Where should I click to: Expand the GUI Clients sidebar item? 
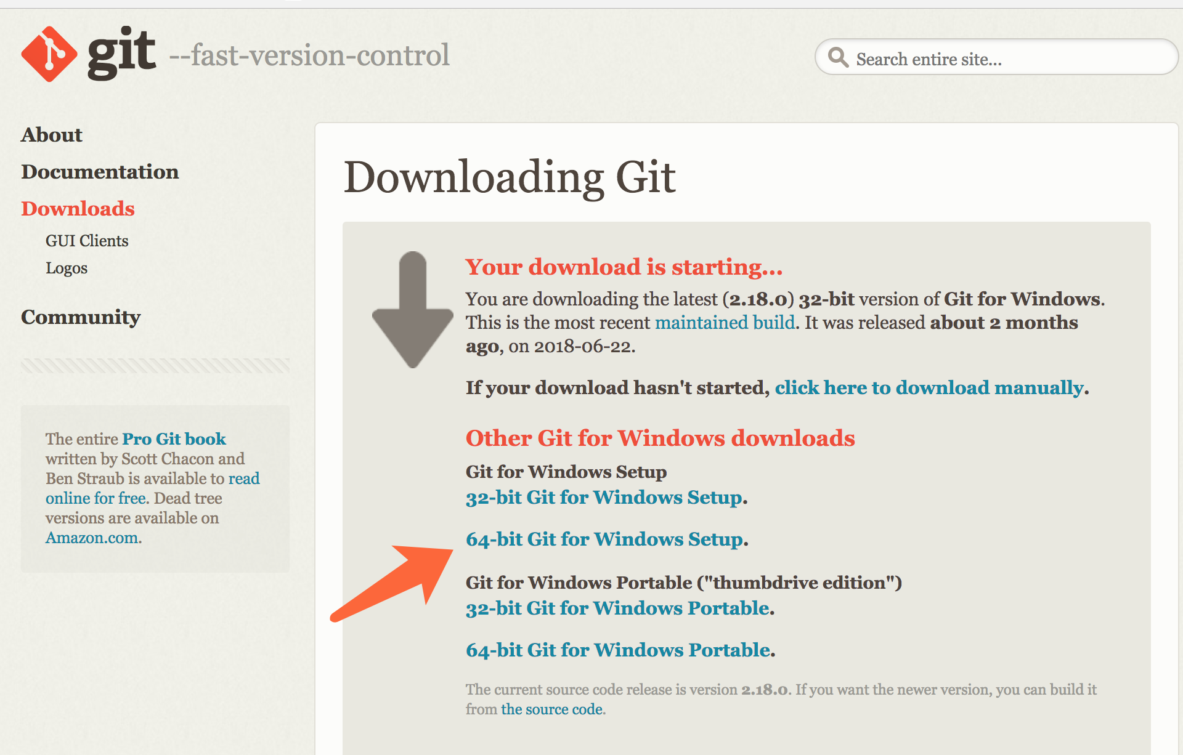[x=86, y=240]
